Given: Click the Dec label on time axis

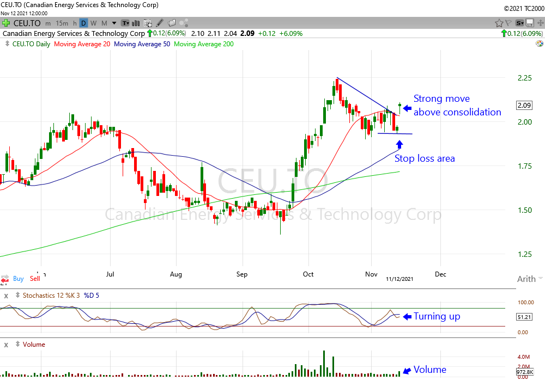Looking at the screenshot, I should [440, 274].
